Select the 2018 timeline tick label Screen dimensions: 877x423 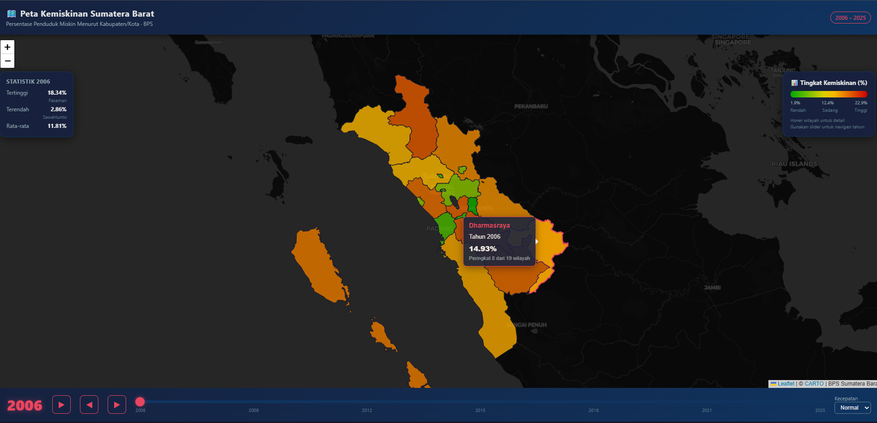coord(593,410)
